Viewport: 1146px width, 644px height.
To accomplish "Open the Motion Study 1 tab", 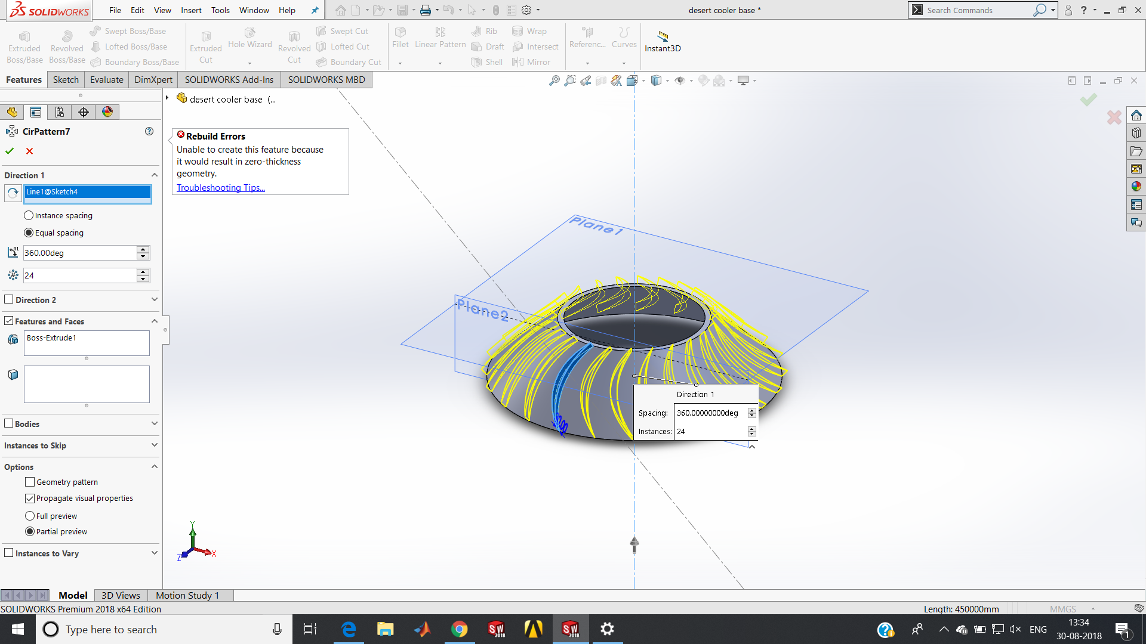I will tap(187, 595).
